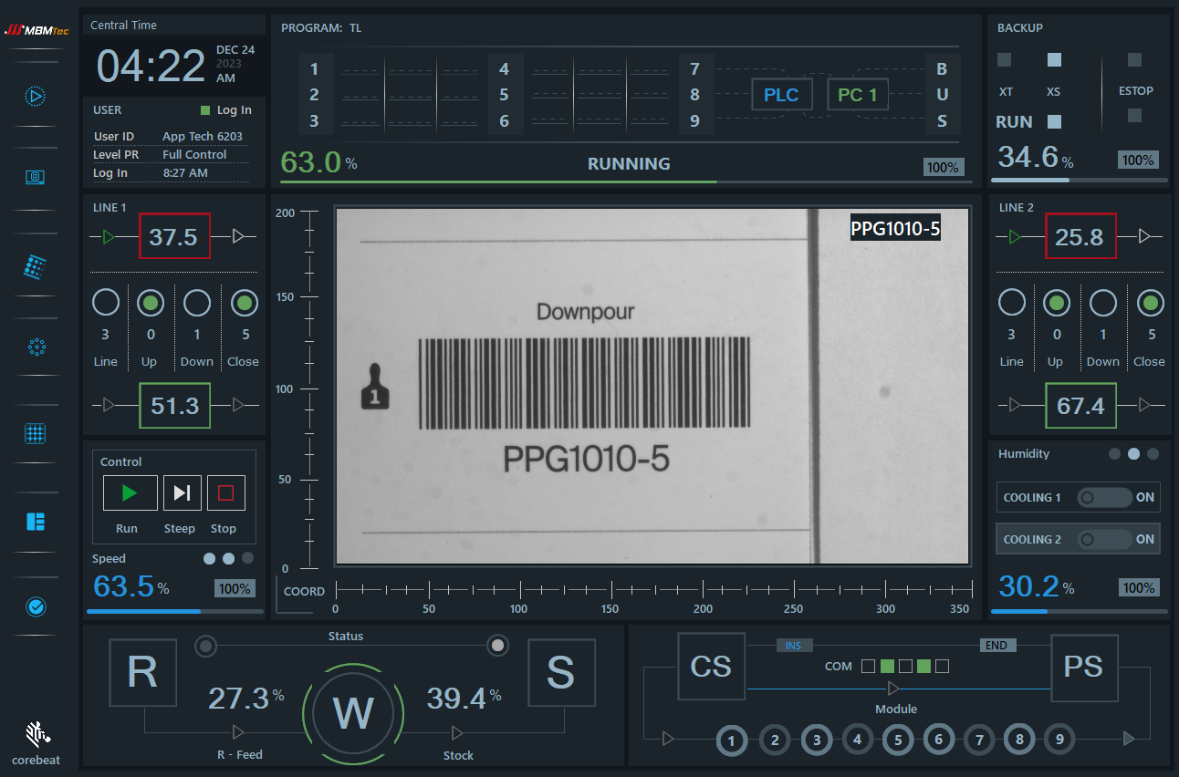Click the left Status indicator dot
Screen dimensions: 1179x777
207,647
